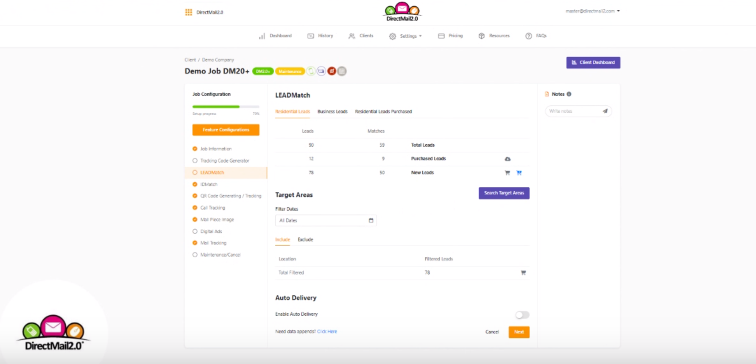756x364 pixels.
Task: Click the Clients people icon
Action: [x=352, y=36]
